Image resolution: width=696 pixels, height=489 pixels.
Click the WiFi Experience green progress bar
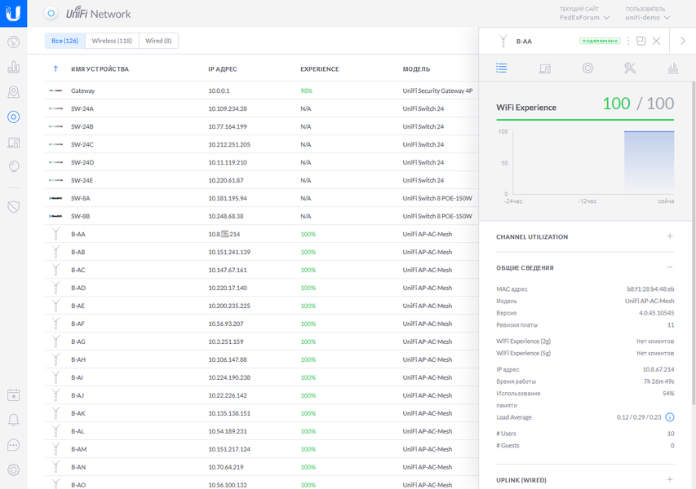point(585,120)
